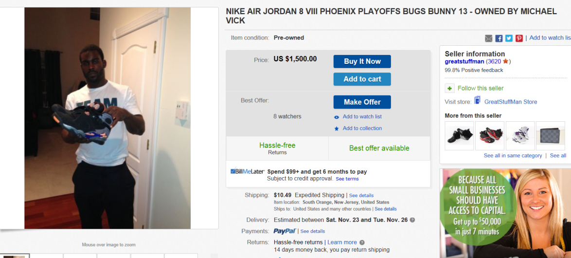Open the Bill Me Later See terms link
This screenshot has width=571, height=258.
347,179
